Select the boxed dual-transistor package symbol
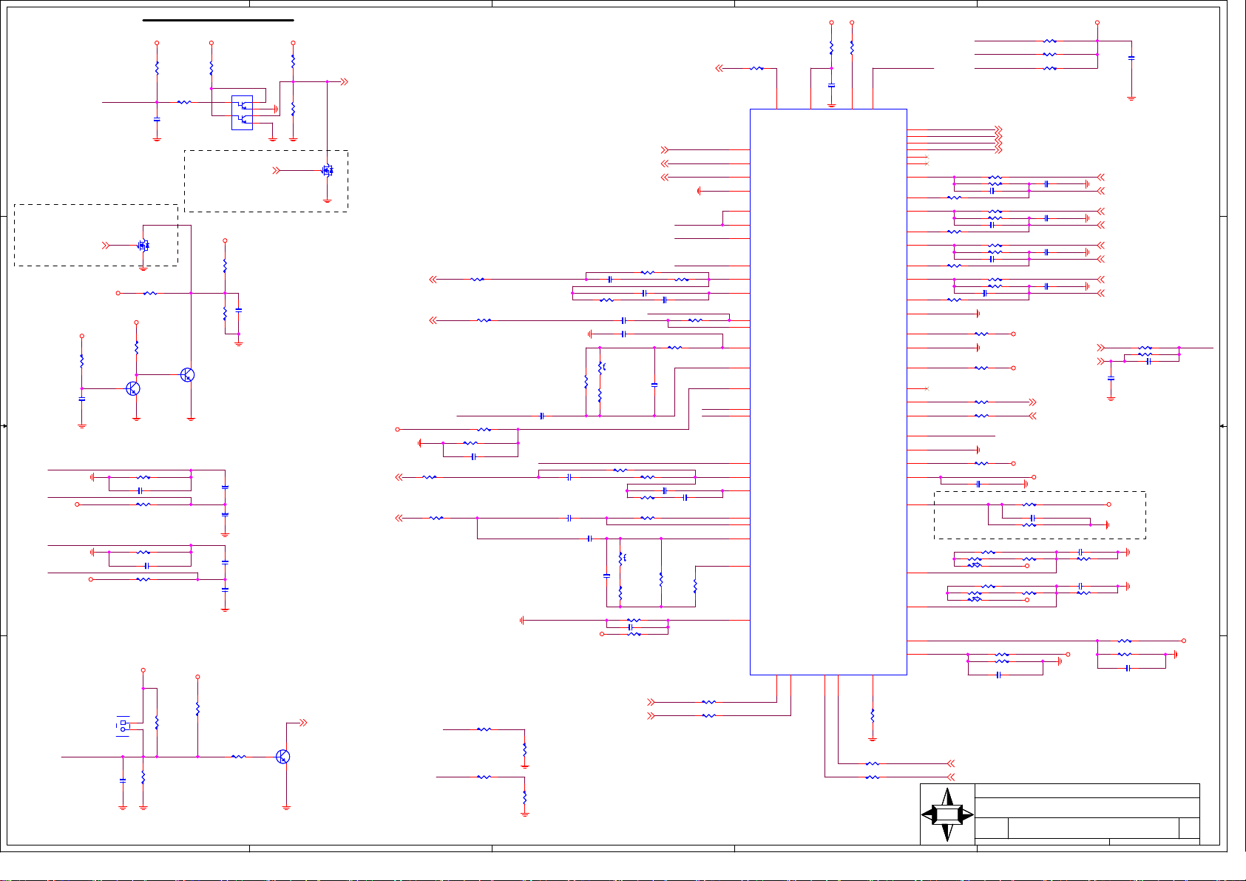 [x=242, y=112]
